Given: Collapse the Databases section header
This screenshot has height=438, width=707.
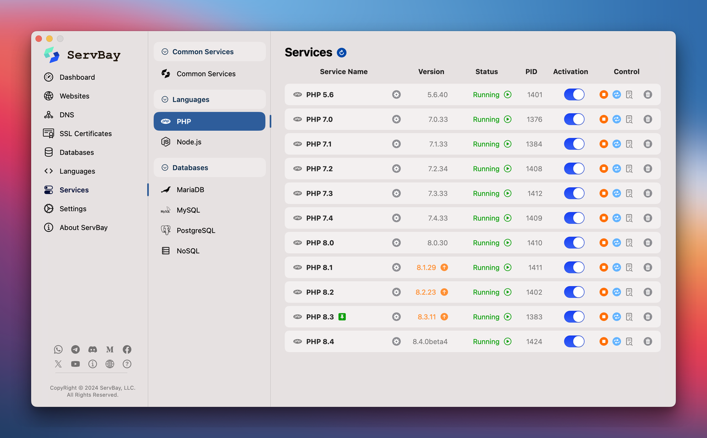Looking at the screenshot, I should point(209,167).
